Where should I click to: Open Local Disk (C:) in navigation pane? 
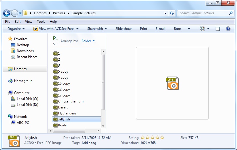(x=27, y=99)
